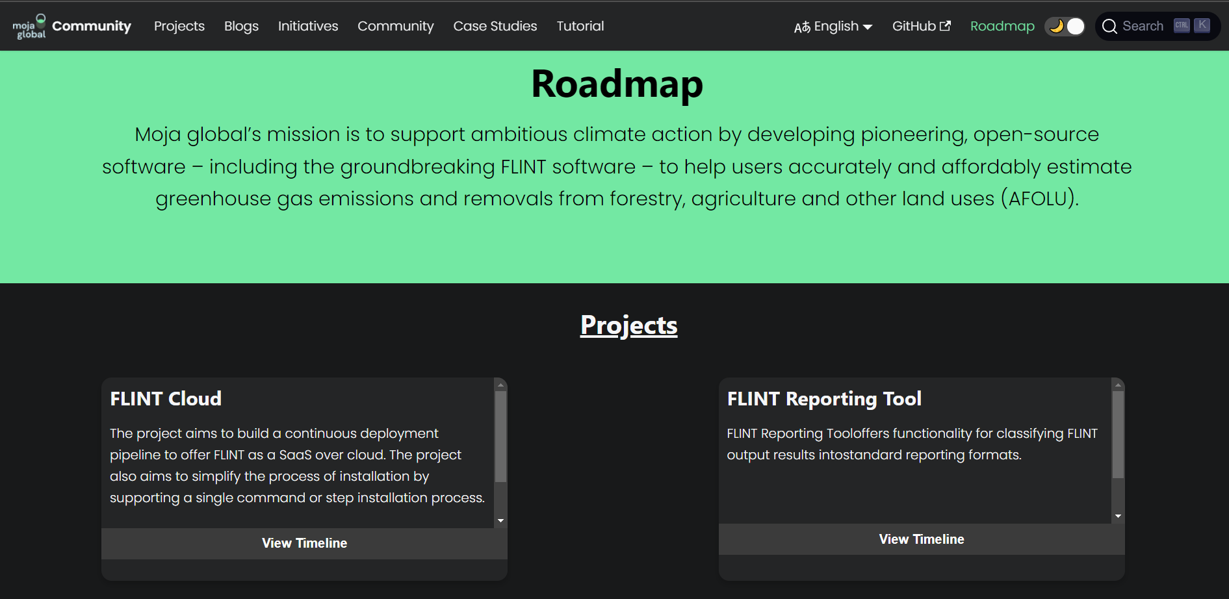Click scroll-down arrow in FLINT Reporting Tool card
Viewport: 1229px width, 599px height.
click(1118, 516)
